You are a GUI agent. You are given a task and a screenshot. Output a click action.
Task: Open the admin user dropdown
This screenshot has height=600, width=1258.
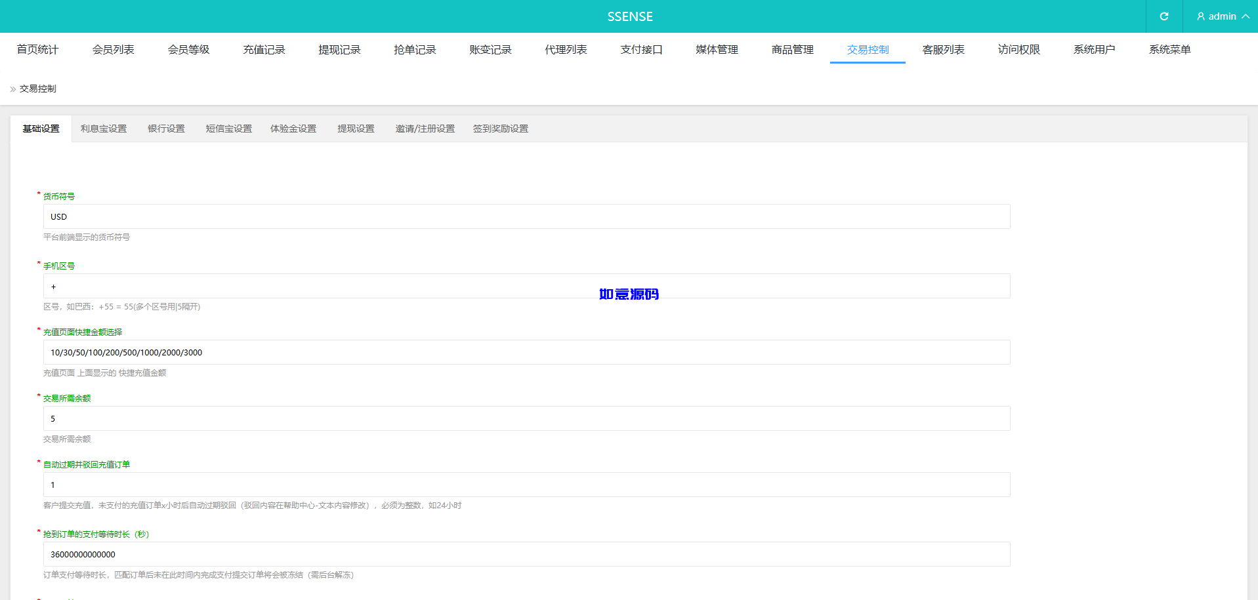1223,16
